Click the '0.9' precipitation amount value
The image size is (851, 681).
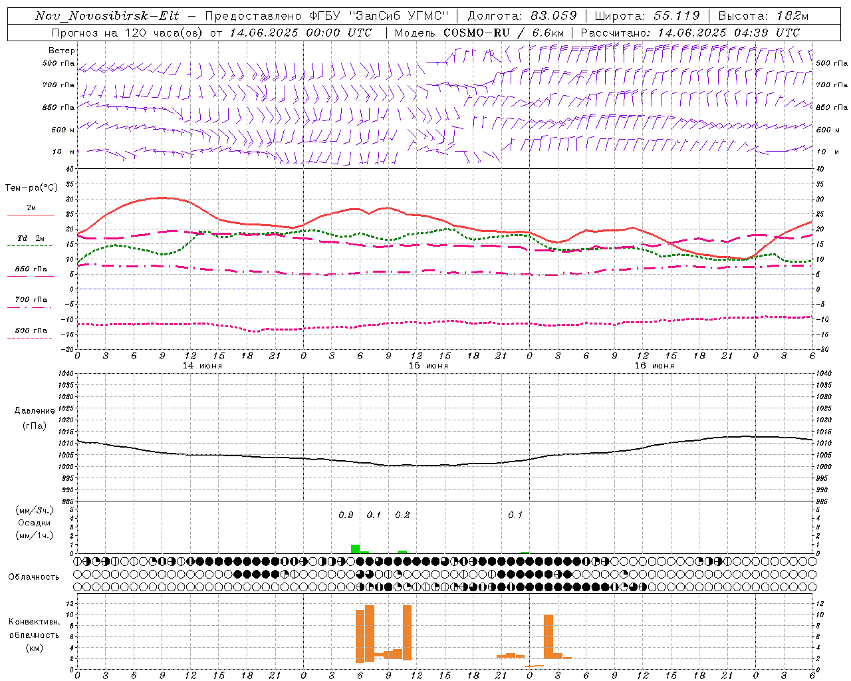tap(346, 515)
